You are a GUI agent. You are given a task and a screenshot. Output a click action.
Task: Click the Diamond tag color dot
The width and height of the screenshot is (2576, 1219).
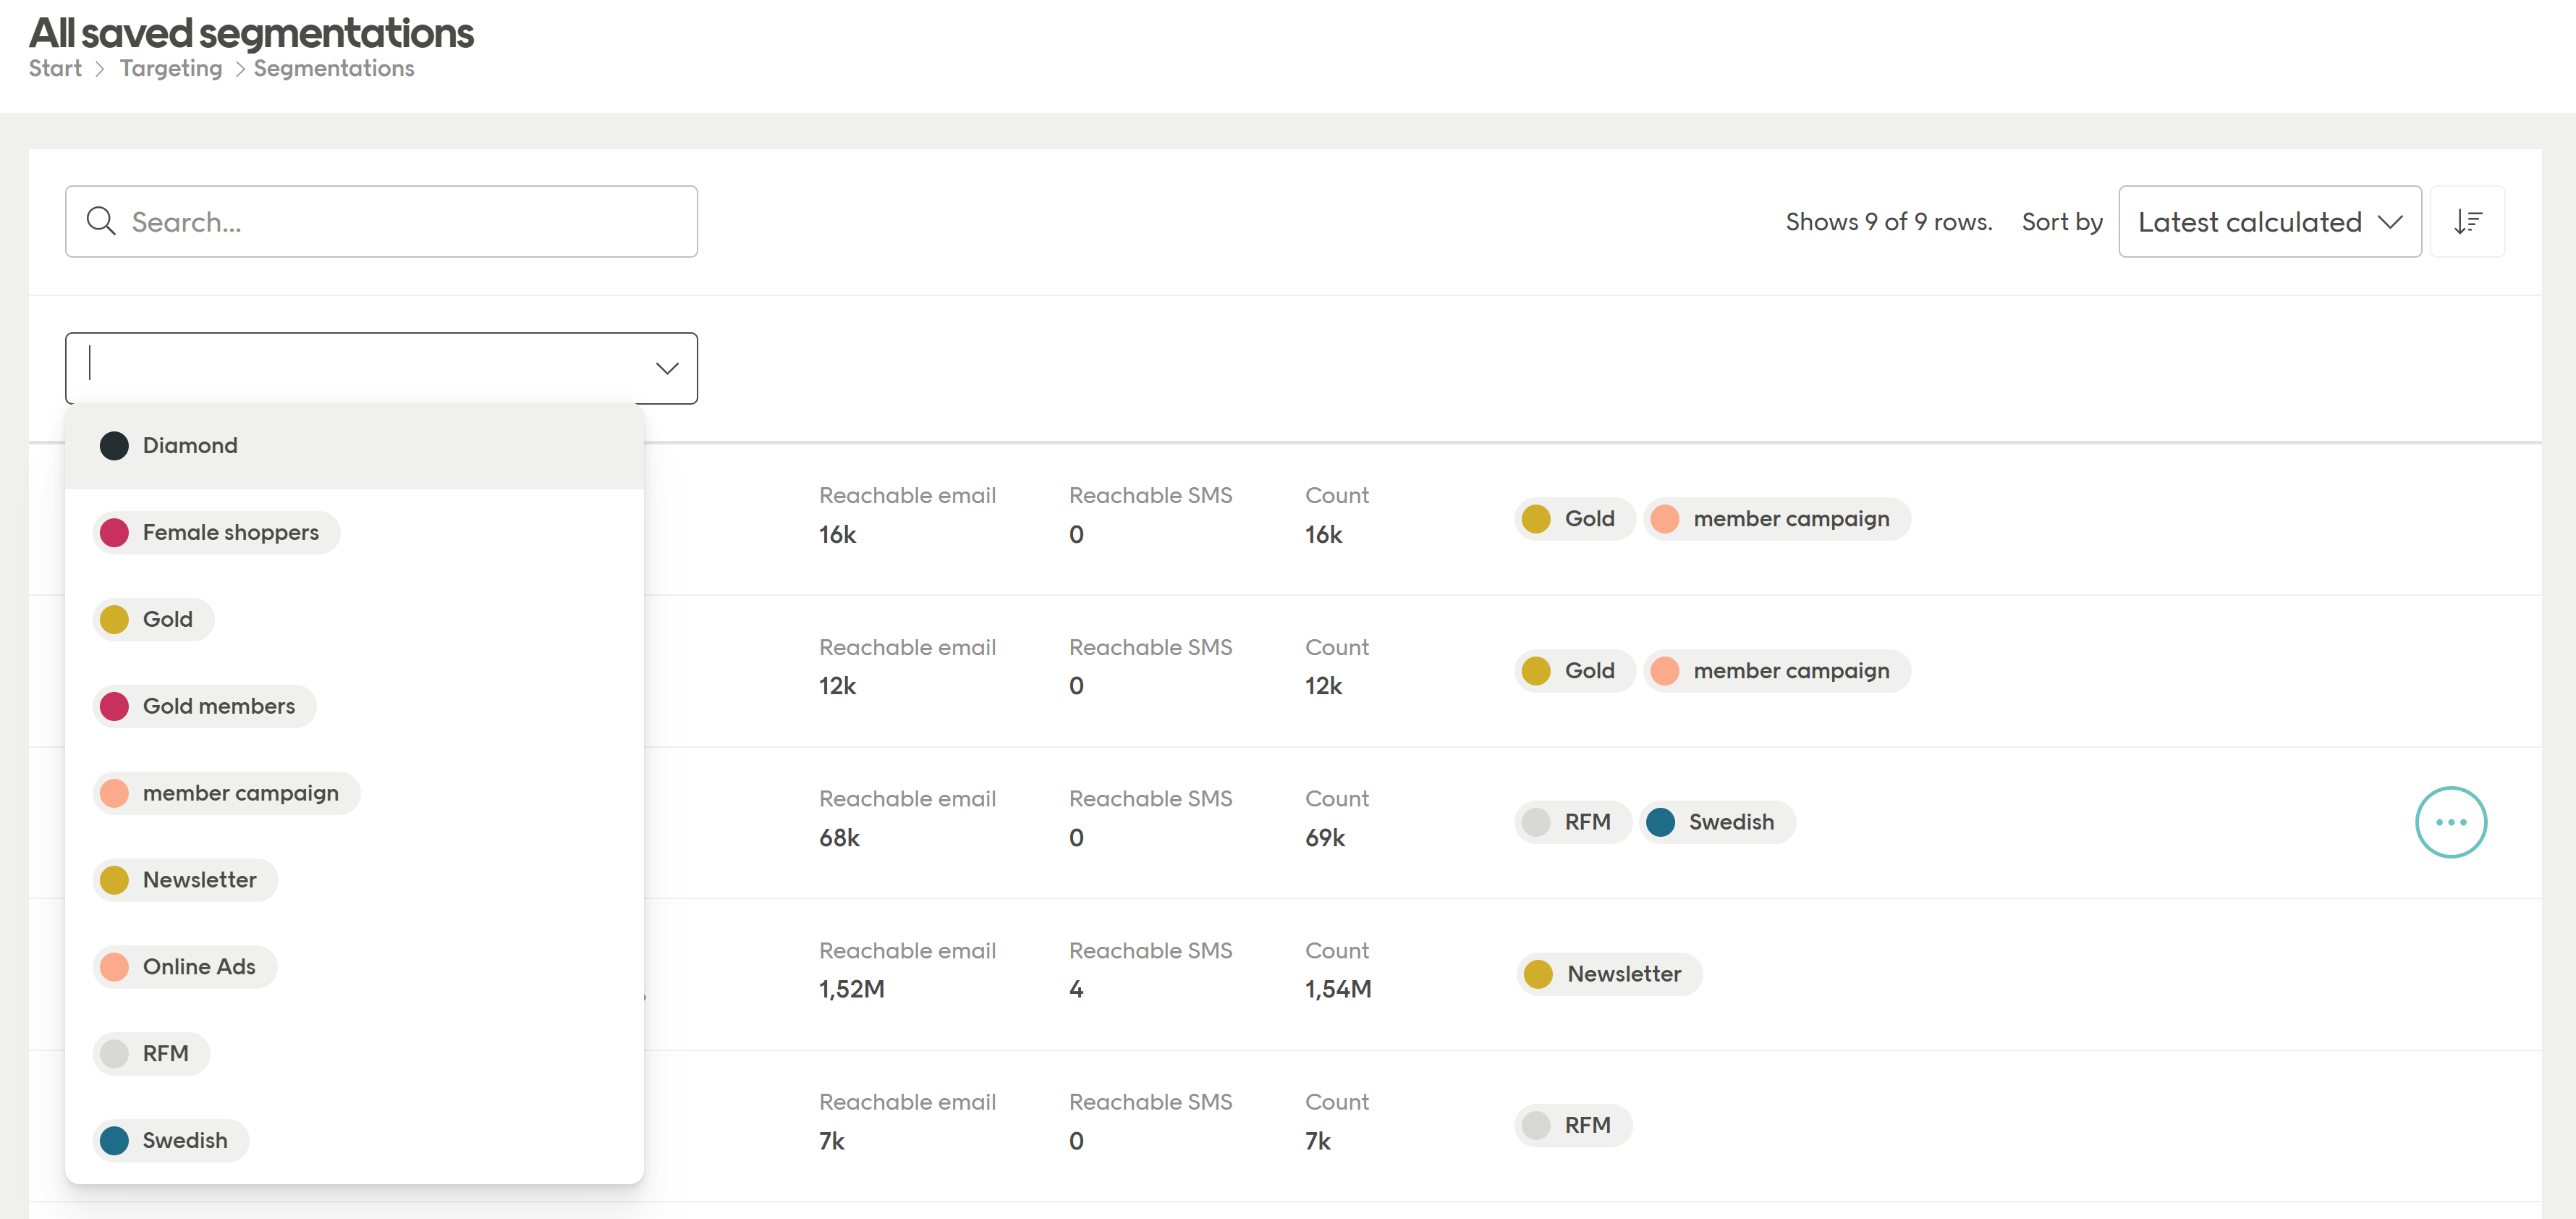[x=114, y=445]
